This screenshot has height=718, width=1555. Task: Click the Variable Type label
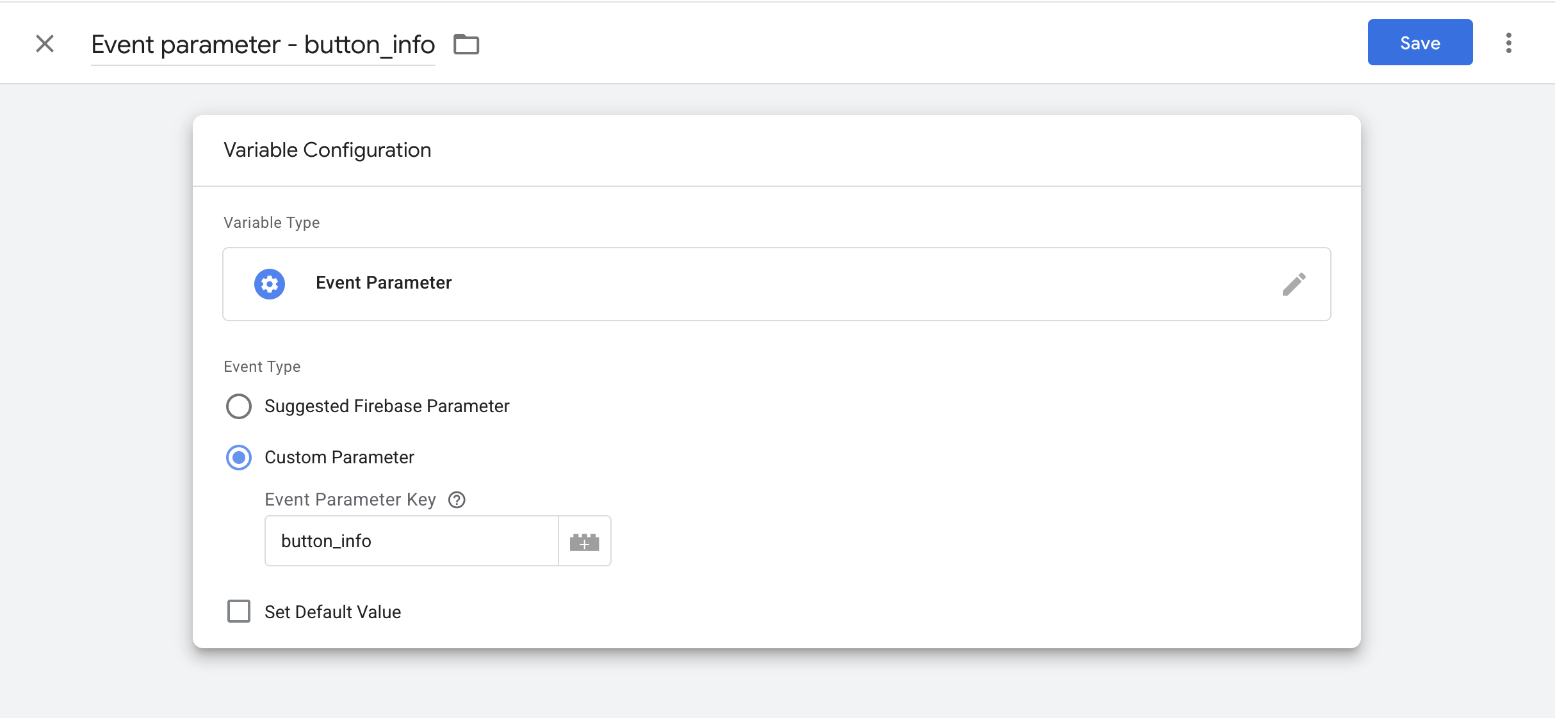click(272, 223)
